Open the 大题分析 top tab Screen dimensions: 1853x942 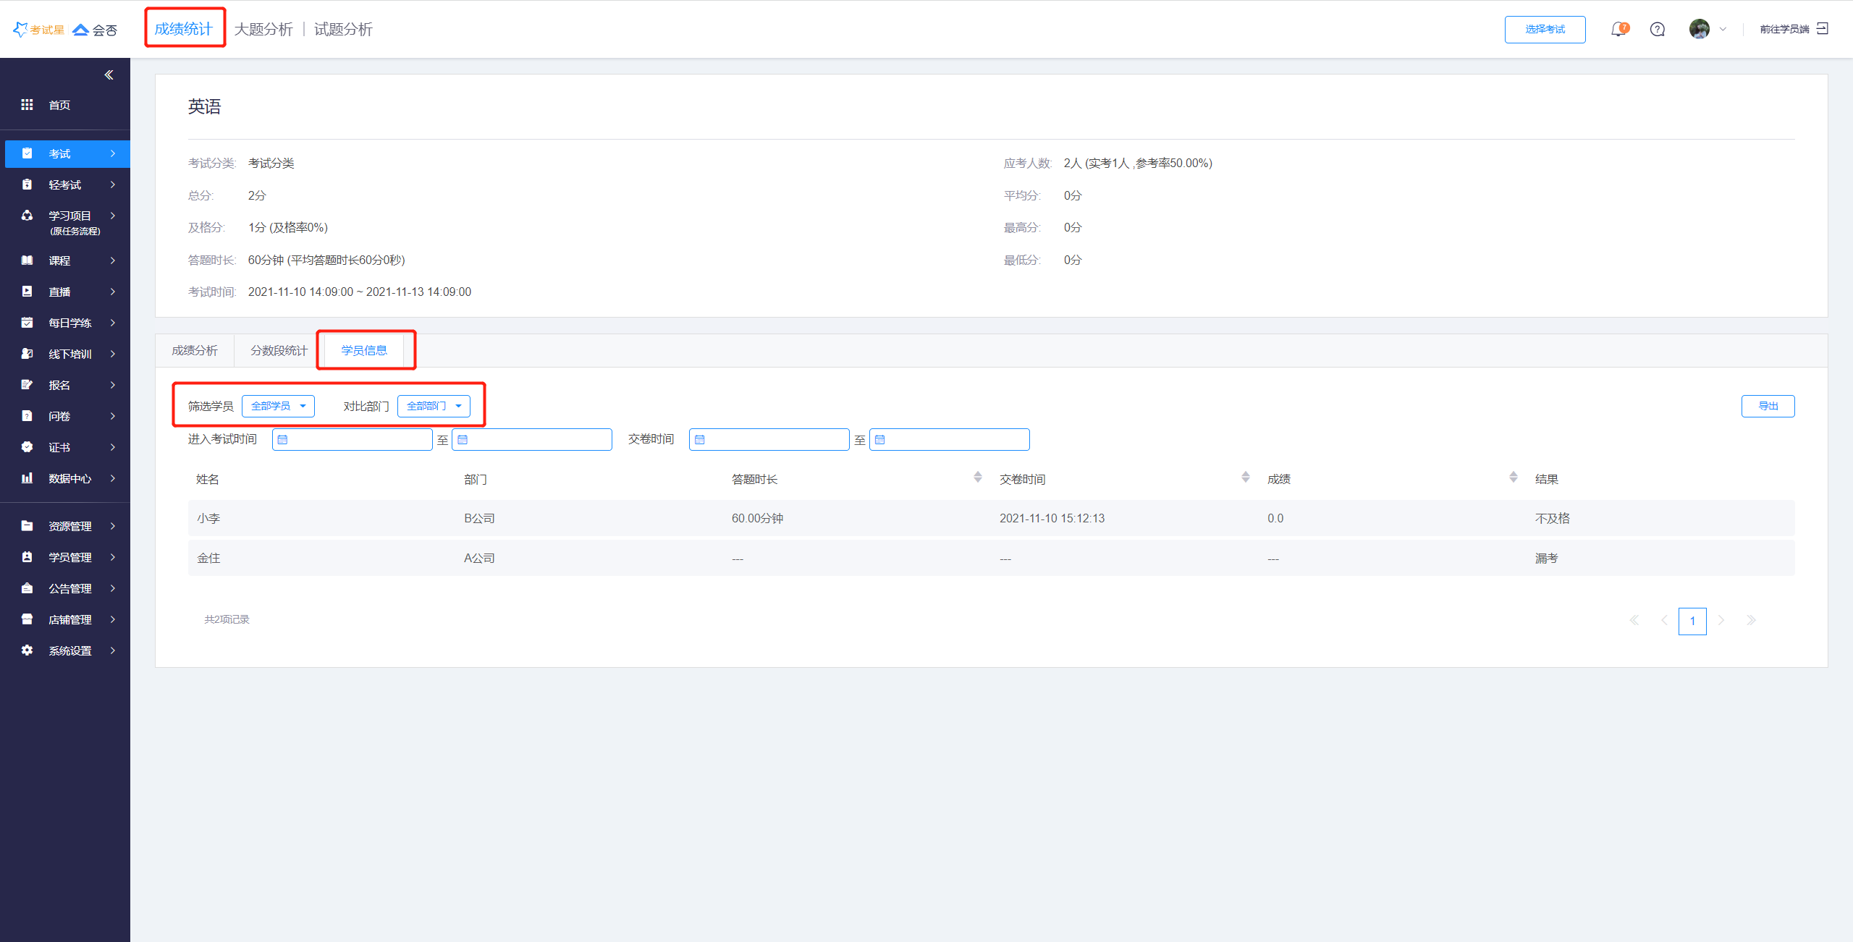tap(263, 30)
